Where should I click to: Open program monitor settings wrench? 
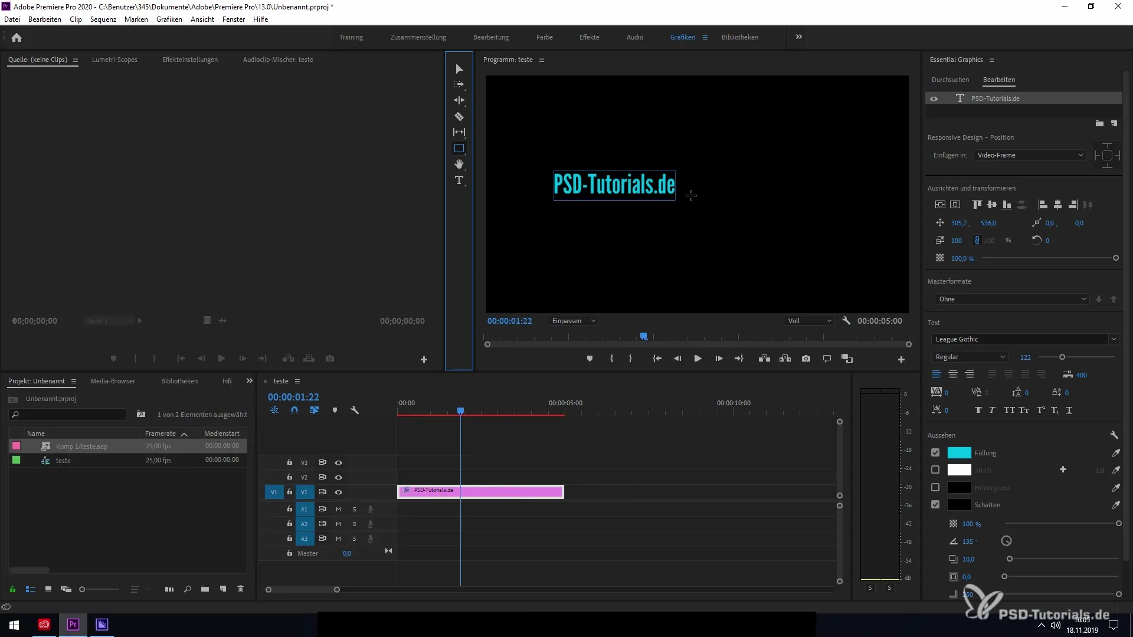coord(846,321)
